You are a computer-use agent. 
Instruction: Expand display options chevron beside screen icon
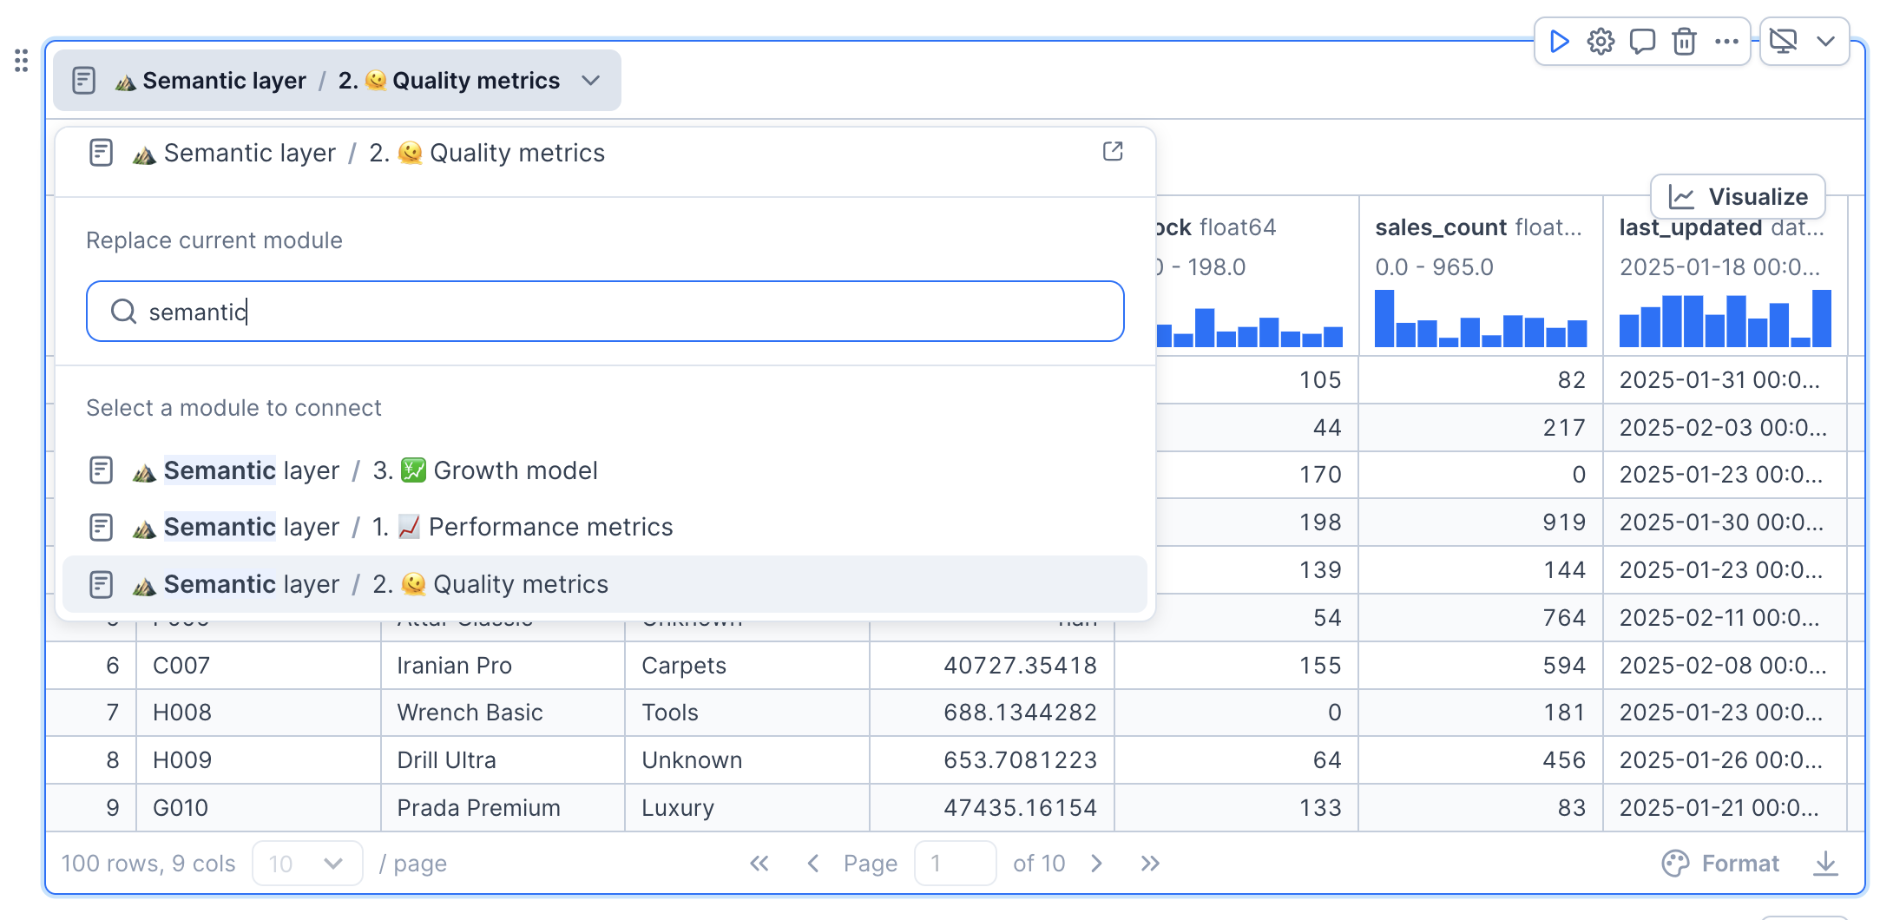click(1825, 42)
